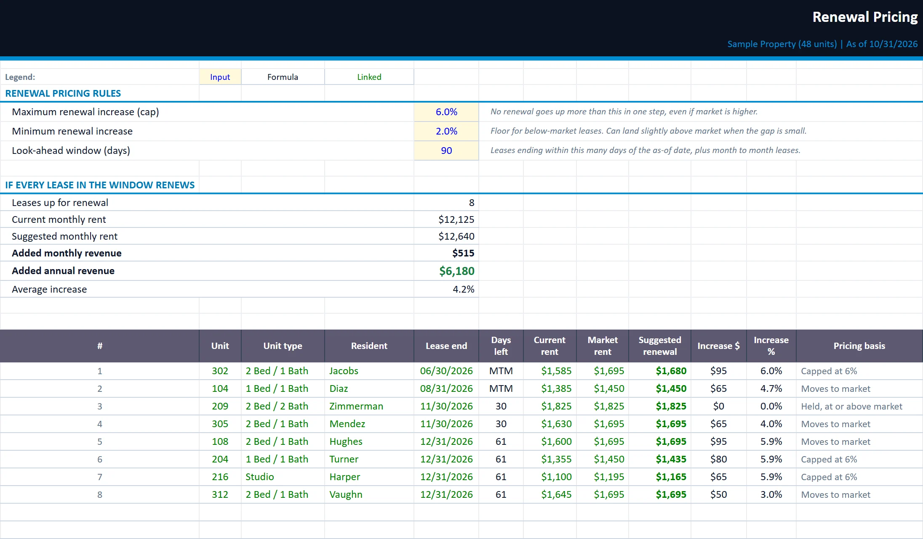The height and width of the screenshot is (539, 923).
Task: Click the Formula legend cell
Action: [283, 77]
